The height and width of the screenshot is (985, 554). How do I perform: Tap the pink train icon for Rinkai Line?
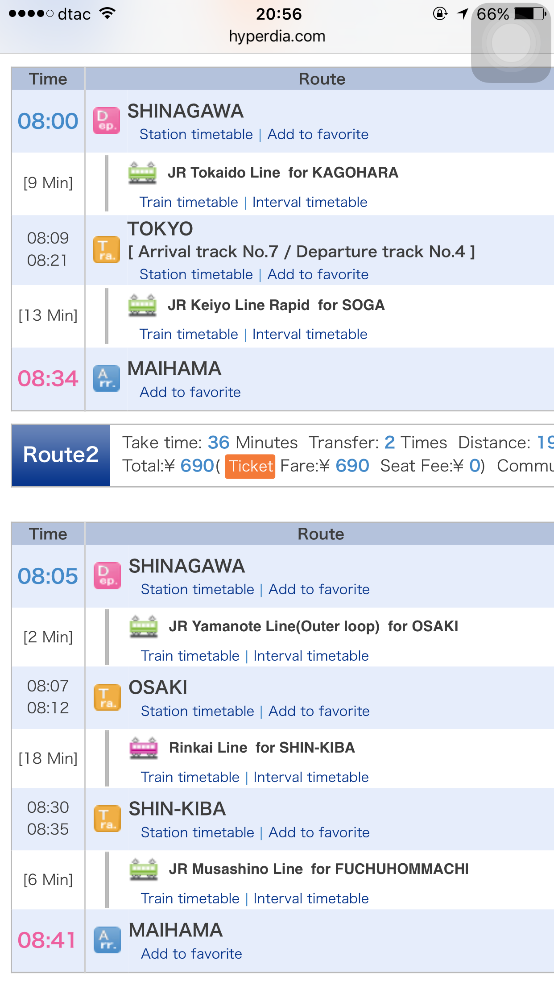144,748
